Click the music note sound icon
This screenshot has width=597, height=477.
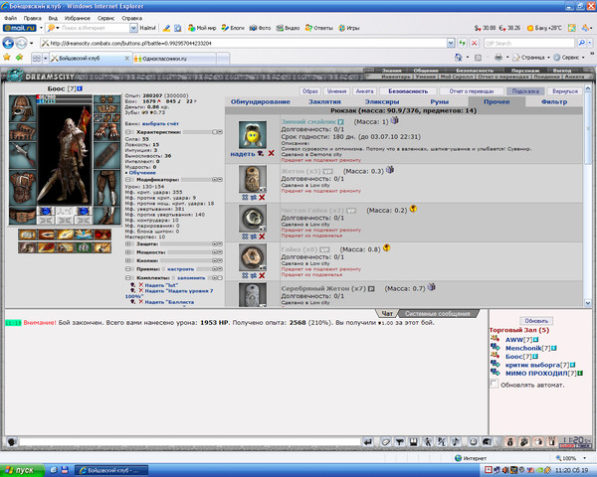point(456,442)
